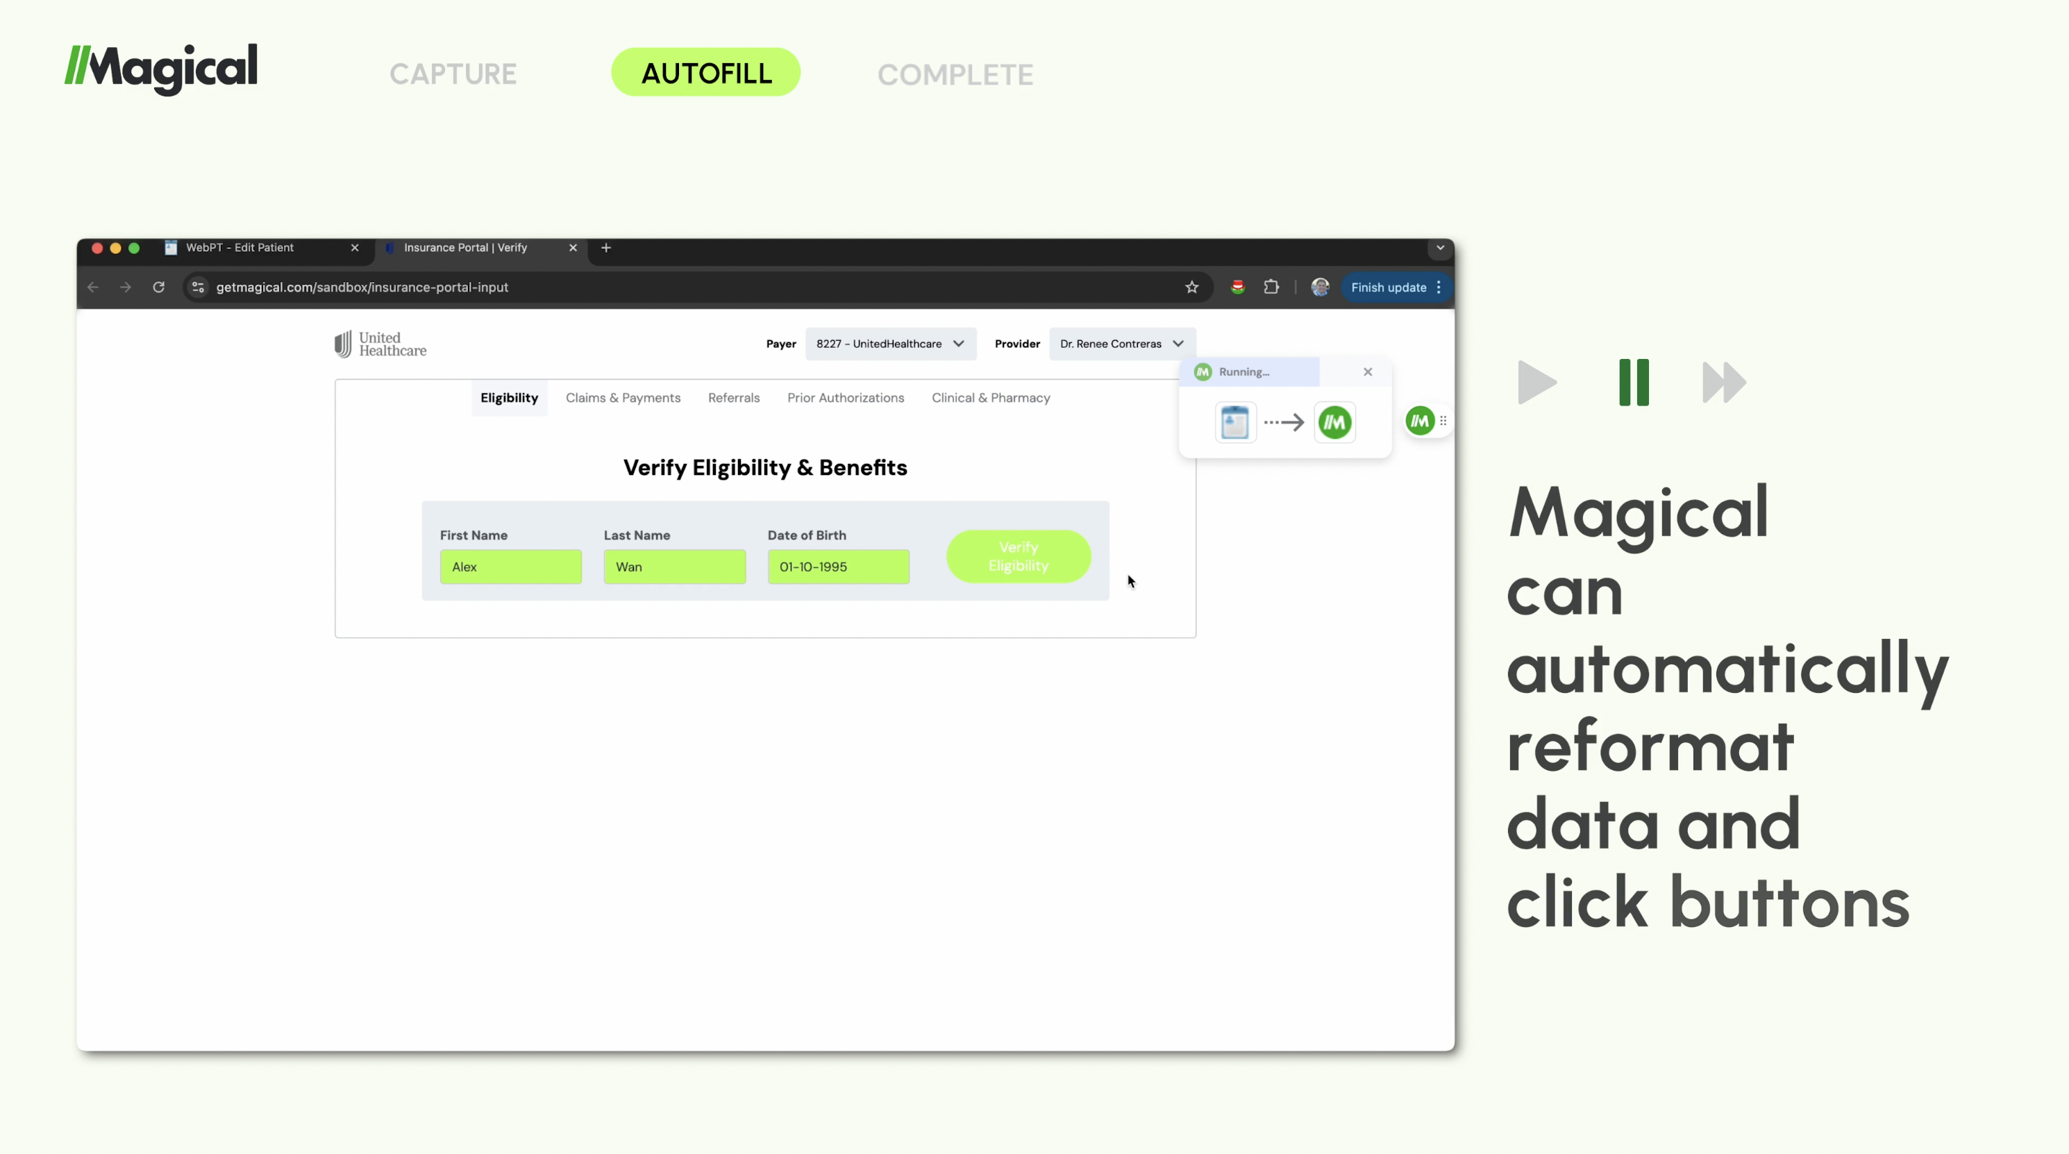Click the Magical logo in the top left

pyautogui.click(x=160, y=69)
